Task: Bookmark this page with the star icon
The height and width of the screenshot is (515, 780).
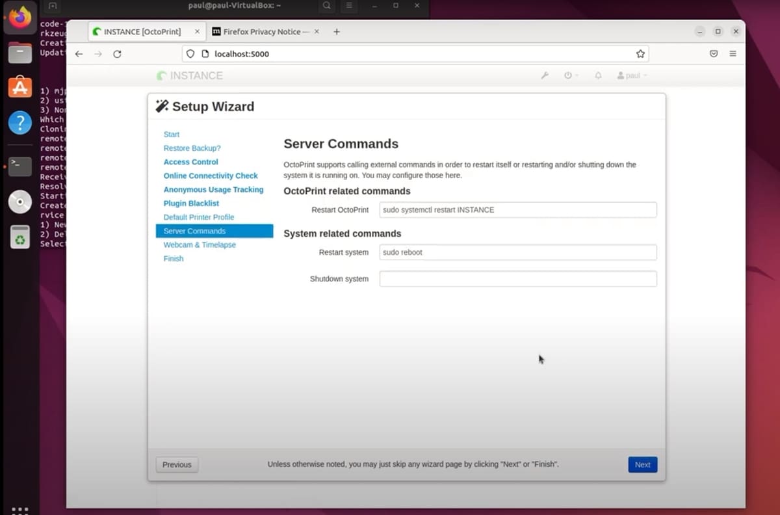Action: point(640,54)
